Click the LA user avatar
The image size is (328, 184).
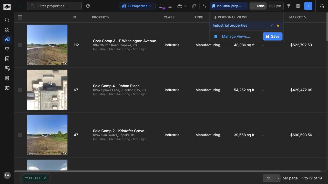(7, 175)
